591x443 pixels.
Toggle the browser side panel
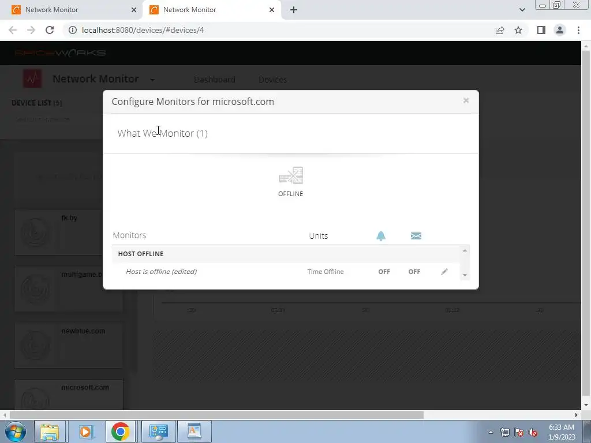point(541,30)
